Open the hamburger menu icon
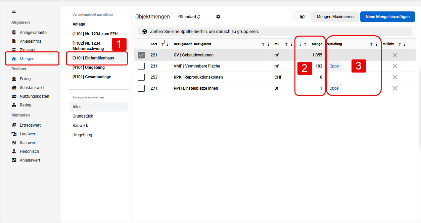 click(x=14, y=11)
